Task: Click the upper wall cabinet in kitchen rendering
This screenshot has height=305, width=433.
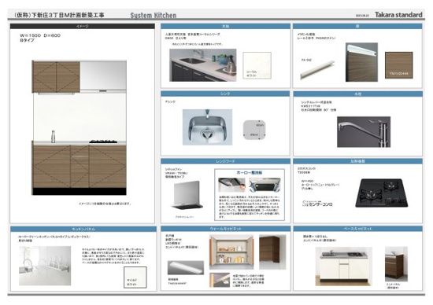Action: click(x=56, y=77)
